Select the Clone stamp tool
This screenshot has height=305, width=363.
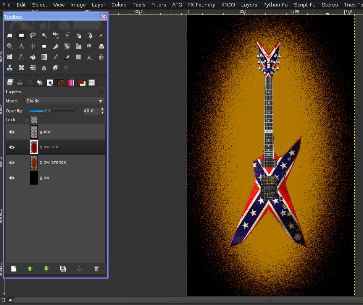tap(10, 68)
